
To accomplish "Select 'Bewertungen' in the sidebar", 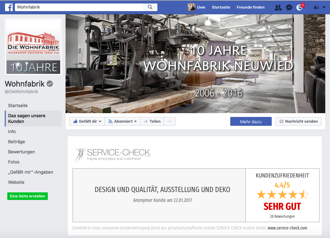I will pyautogui.click(x=22, y=152).
